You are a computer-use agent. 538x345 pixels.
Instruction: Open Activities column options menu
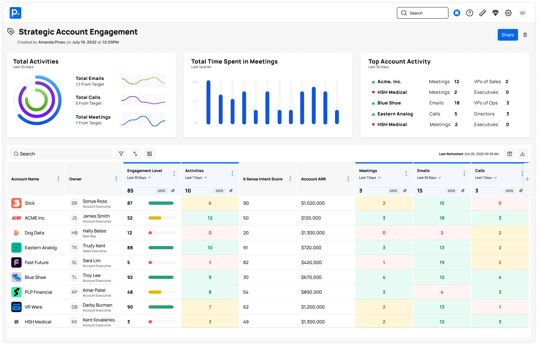(x=232, y=174)
